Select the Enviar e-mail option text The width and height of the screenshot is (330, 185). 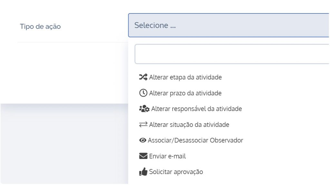coord(167,156)
